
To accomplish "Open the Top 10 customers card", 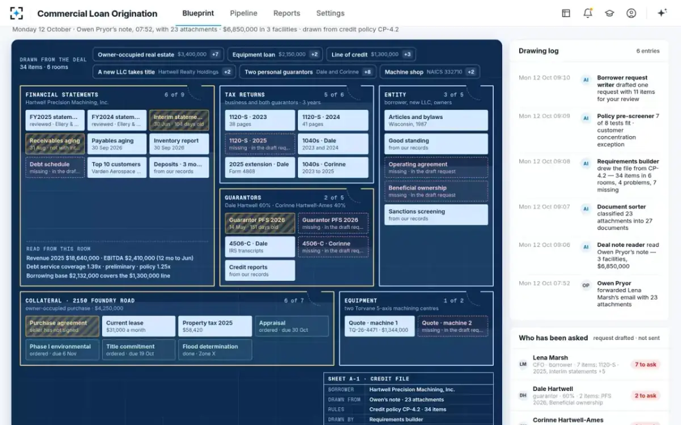I will (117, 168).
